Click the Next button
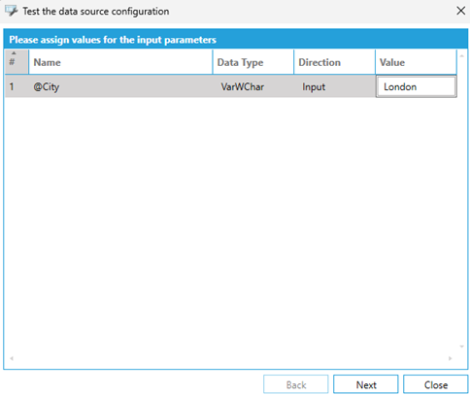 (366, 384)
